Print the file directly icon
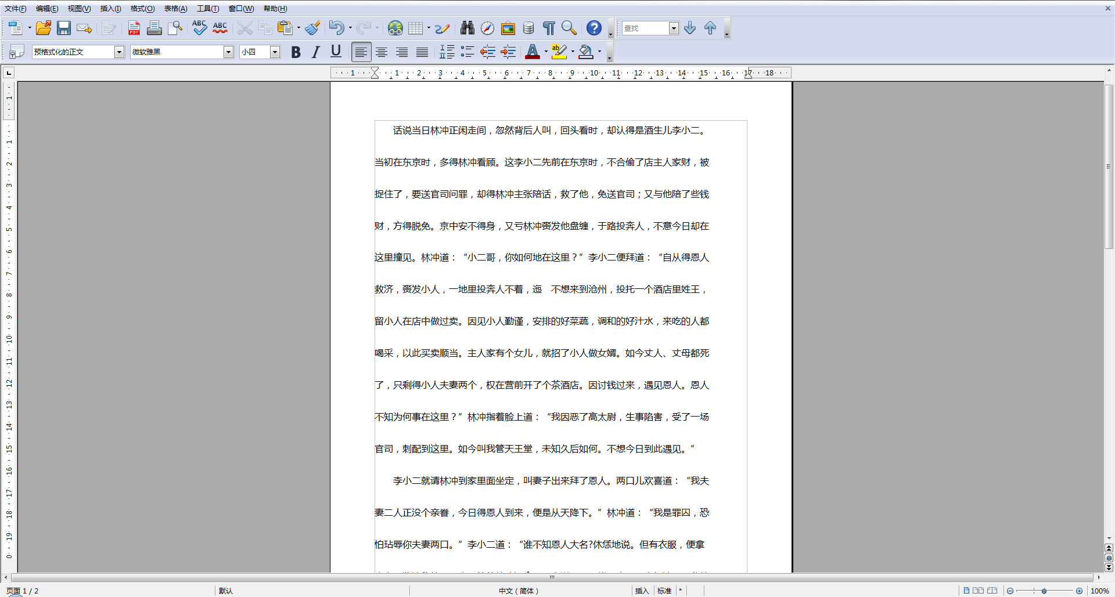Viewport: 1115px width, 597px height. coord(154,28)
